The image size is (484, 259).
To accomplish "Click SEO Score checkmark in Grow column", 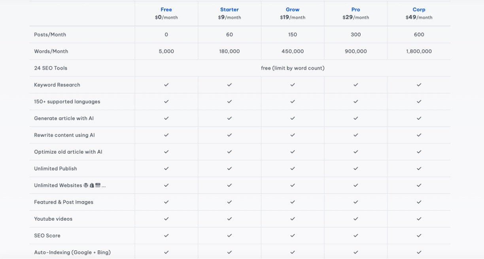I will [293, 235].
